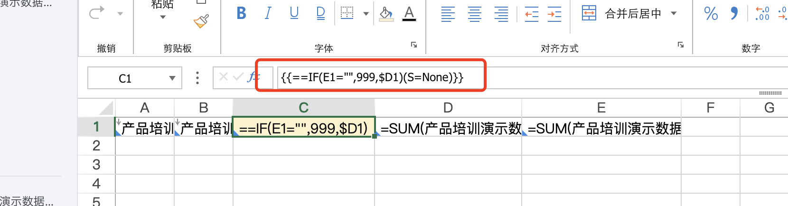
Task: Apply comma style number format
Action: tap(734, 13)
